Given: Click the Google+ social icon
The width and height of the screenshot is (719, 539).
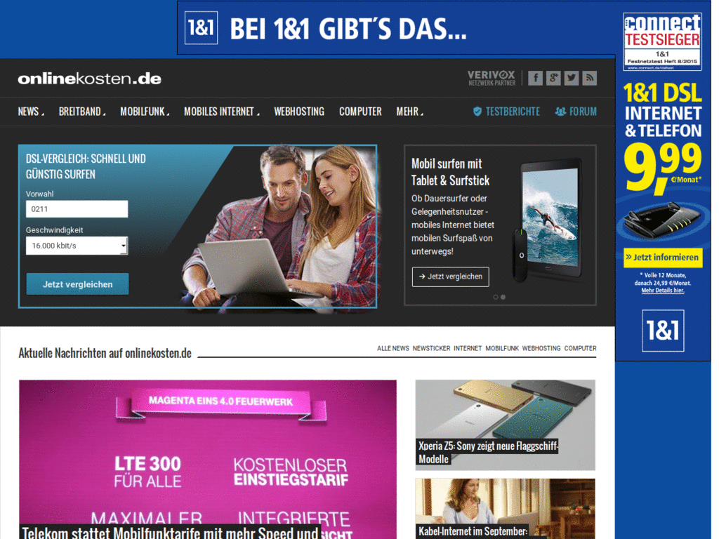Looking at the screenshot, I should tap(553, 78).
